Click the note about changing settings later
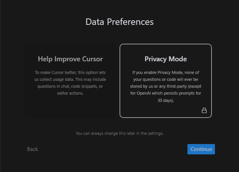Screen dimensions: 239x172 [119, 133]
